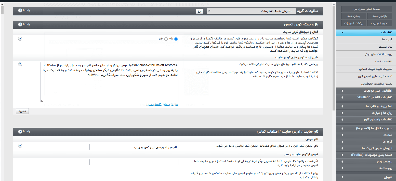396x181 pixels.
Task: Select the بله radio button
Action: pyautogui.click(x=176, y=39)
